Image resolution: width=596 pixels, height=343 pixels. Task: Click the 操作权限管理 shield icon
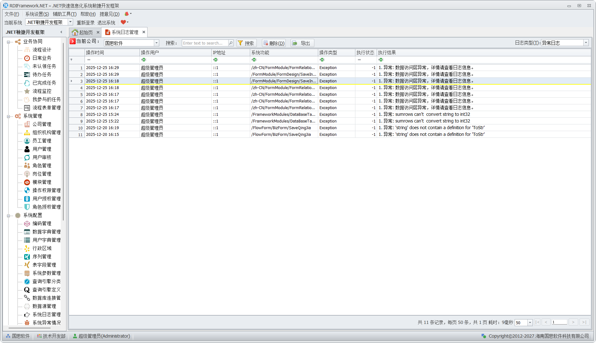click(x=27, y=191)
